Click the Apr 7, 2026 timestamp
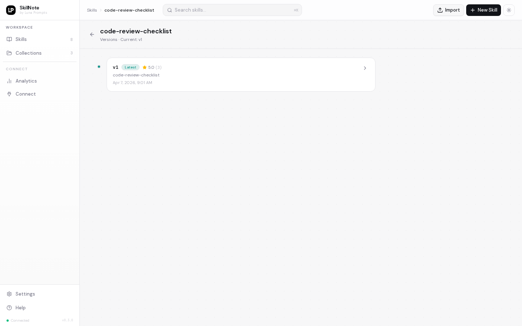The width and height of the screenshot is (522, 326). (x=132, y=83)
